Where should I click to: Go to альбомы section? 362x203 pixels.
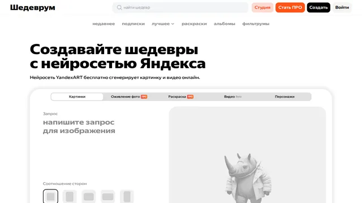(225, 24)
